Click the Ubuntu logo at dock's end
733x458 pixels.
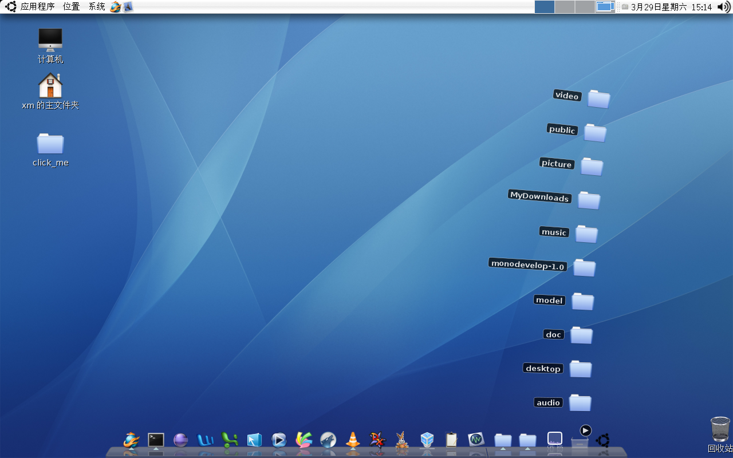click(x=602, y=440)
